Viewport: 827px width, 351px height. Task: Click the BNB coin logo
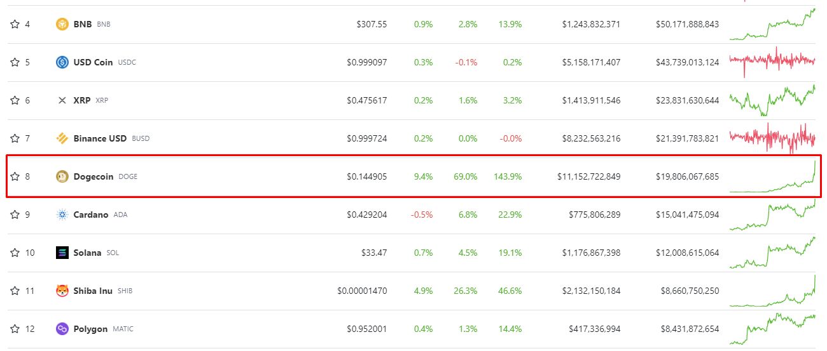pos(62,24)
